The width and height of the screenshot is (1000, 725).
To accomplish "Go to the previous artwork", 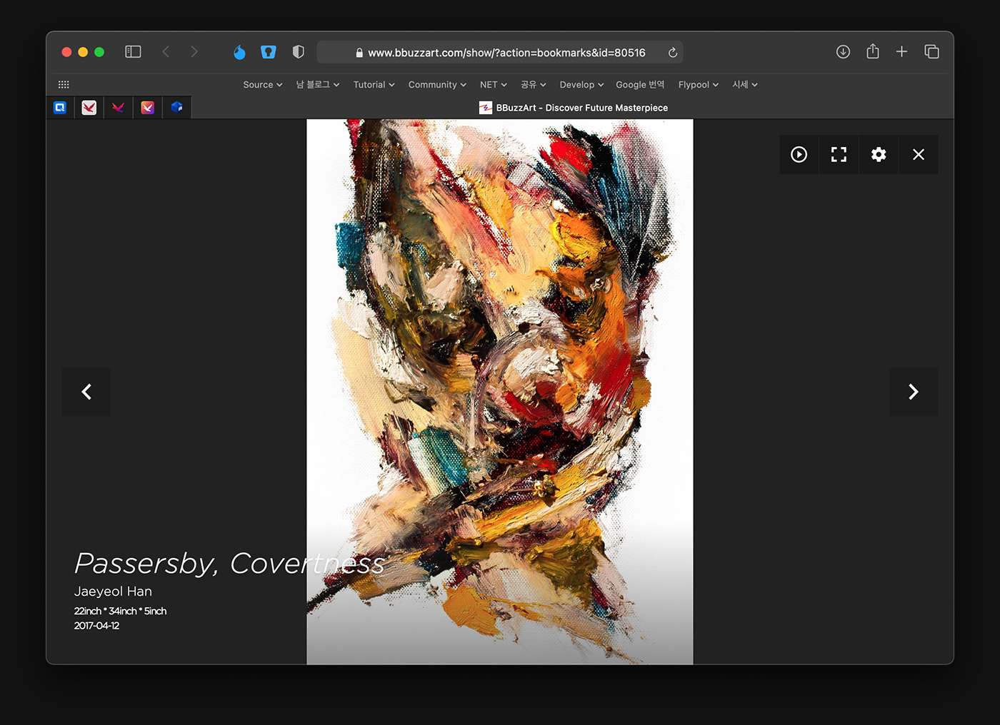I will tap(86, 392).
